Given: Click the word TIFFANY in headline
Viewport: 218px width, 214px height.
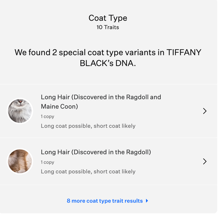Looking at the screenshot, I should tap(184, 53).
